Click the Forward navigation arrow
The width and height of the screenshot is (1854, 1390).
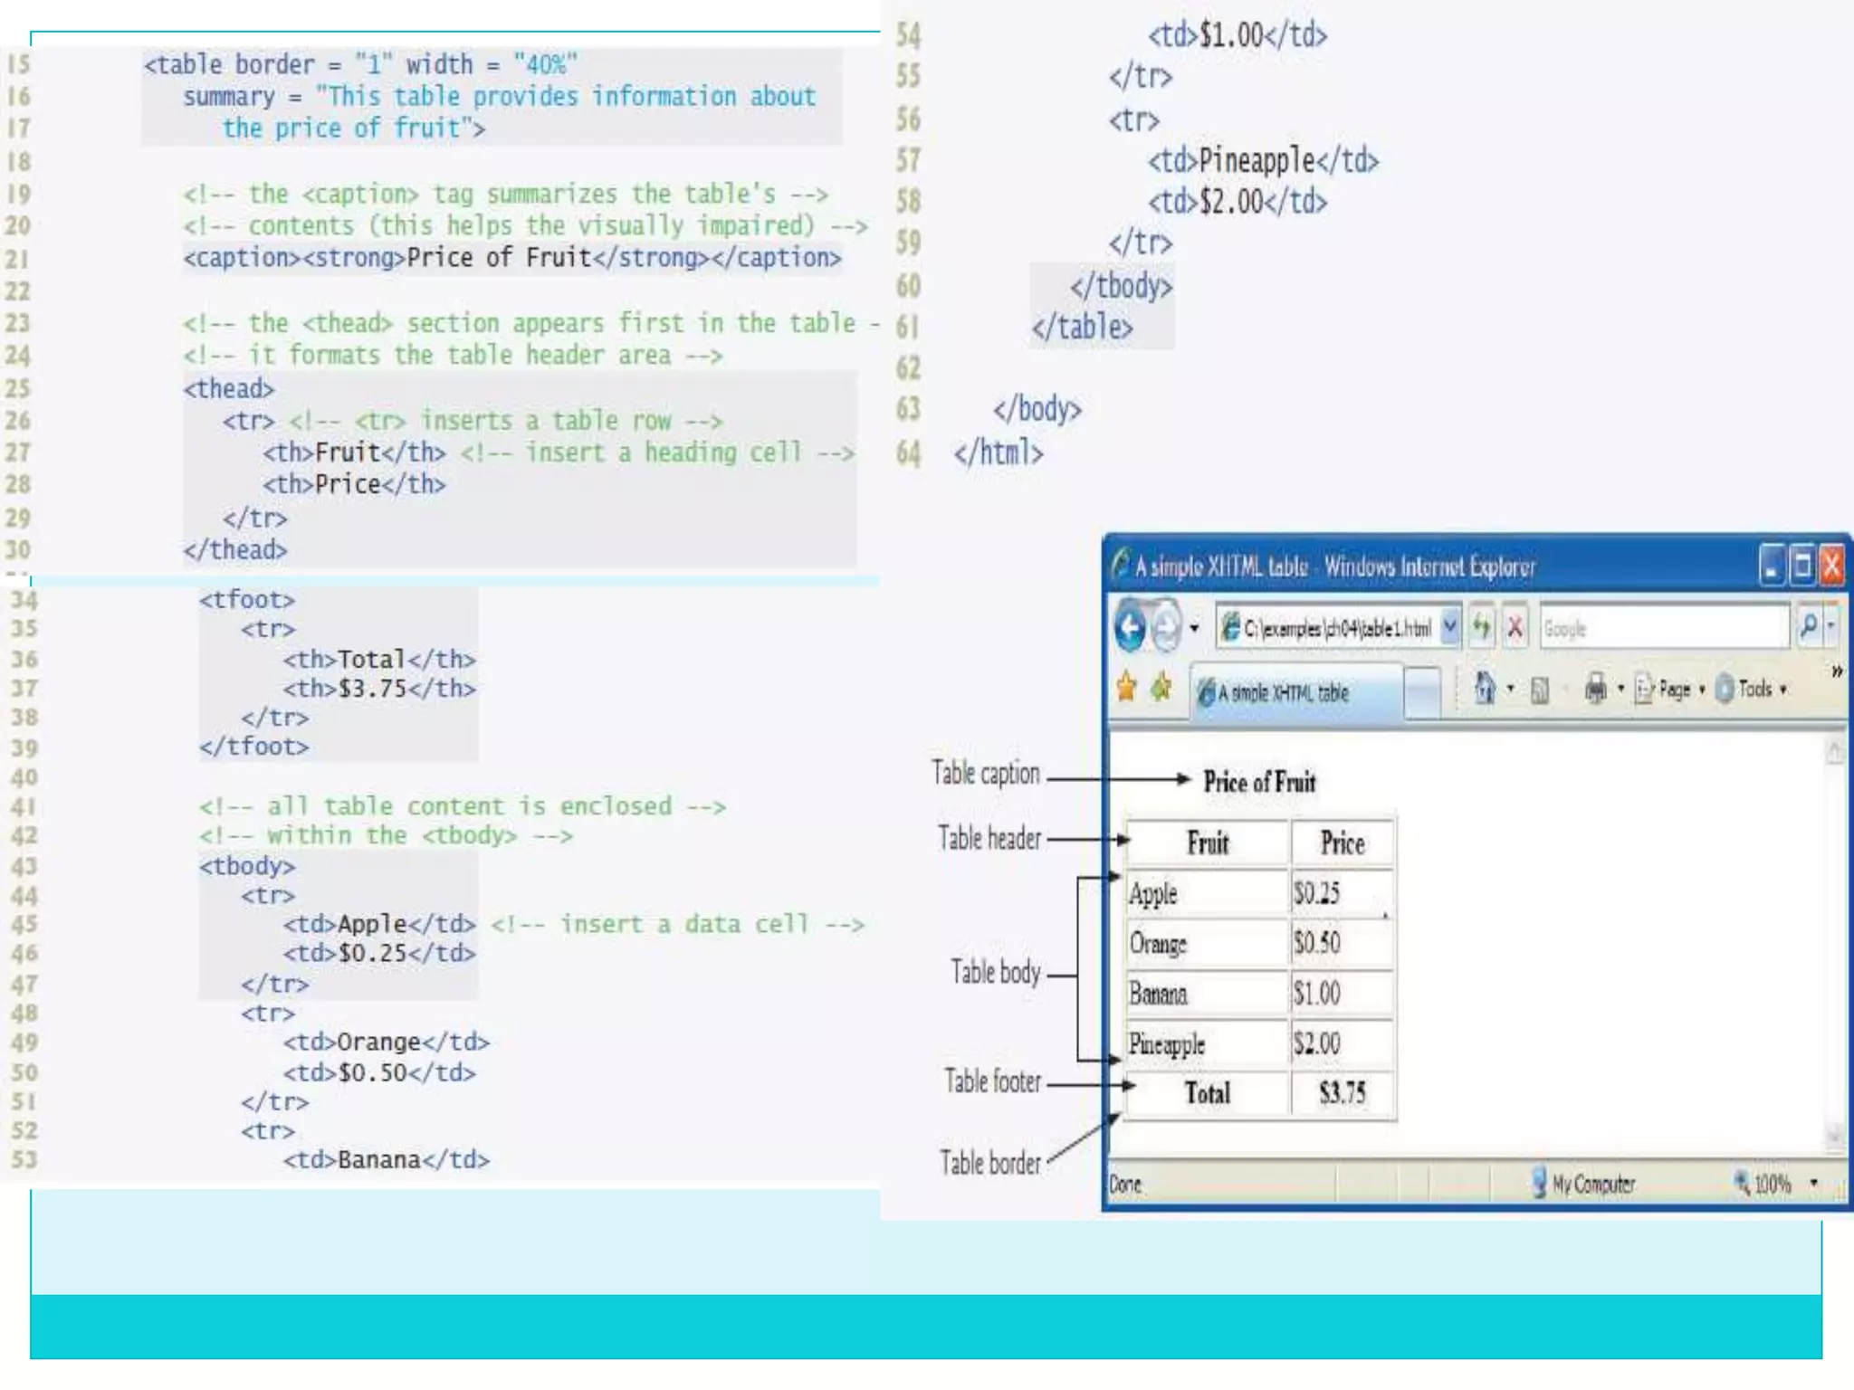coord(1167,626)
